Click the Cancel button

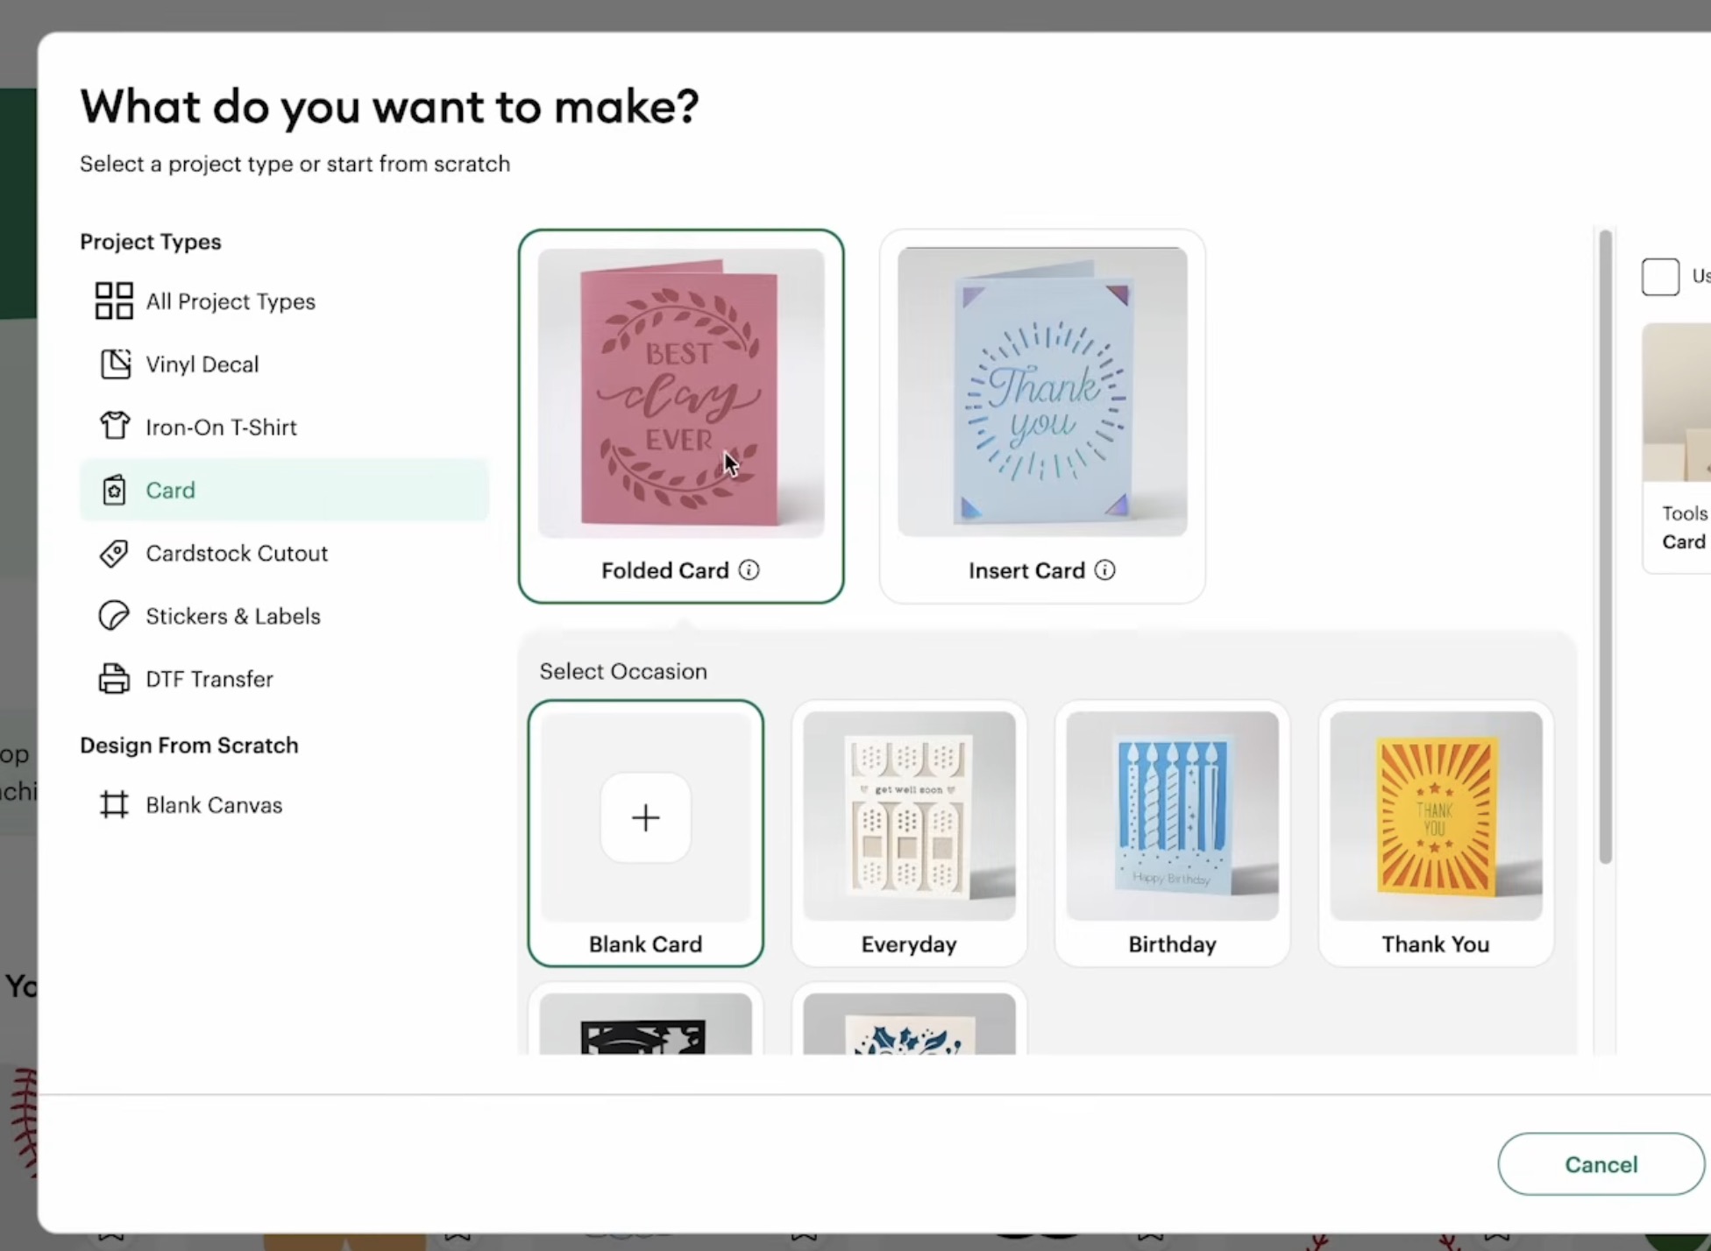(1601, 1163)
